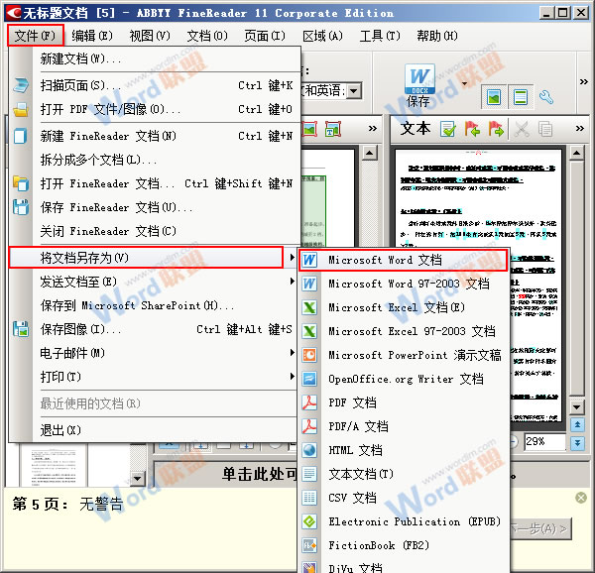This screenshot has height=573, width=595.
Task: Click the new FineReader document icon
Action: click(21, 136)
